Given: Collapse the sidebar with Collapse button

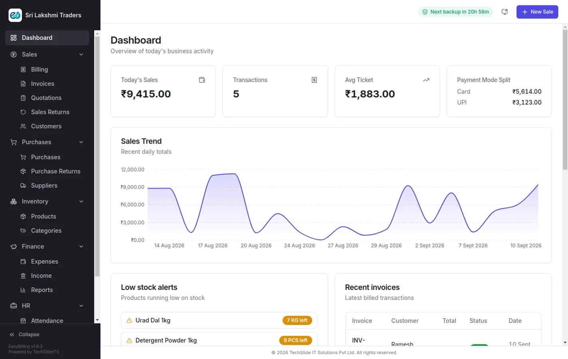Looking at the screenshot, I should tap(24, 334).
